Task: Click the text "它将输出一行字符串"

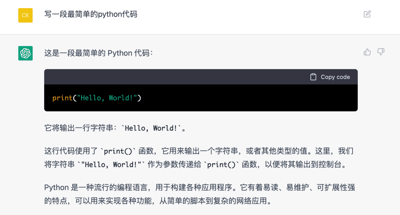Action: 79,128
